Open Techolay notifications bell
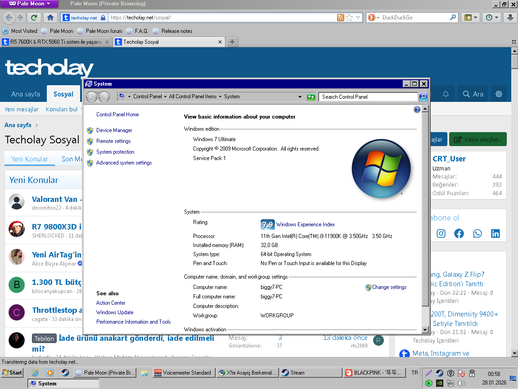The image size is (518, 389). pyautogui.click(x=446, y=94)
